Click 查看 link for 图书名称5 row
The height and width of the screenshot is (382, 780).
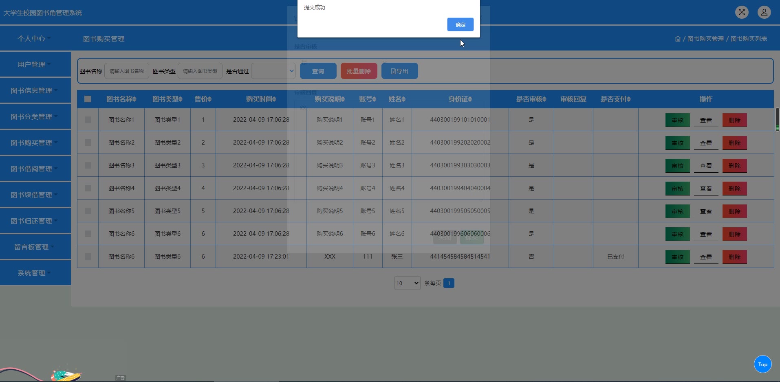[706, 211]
